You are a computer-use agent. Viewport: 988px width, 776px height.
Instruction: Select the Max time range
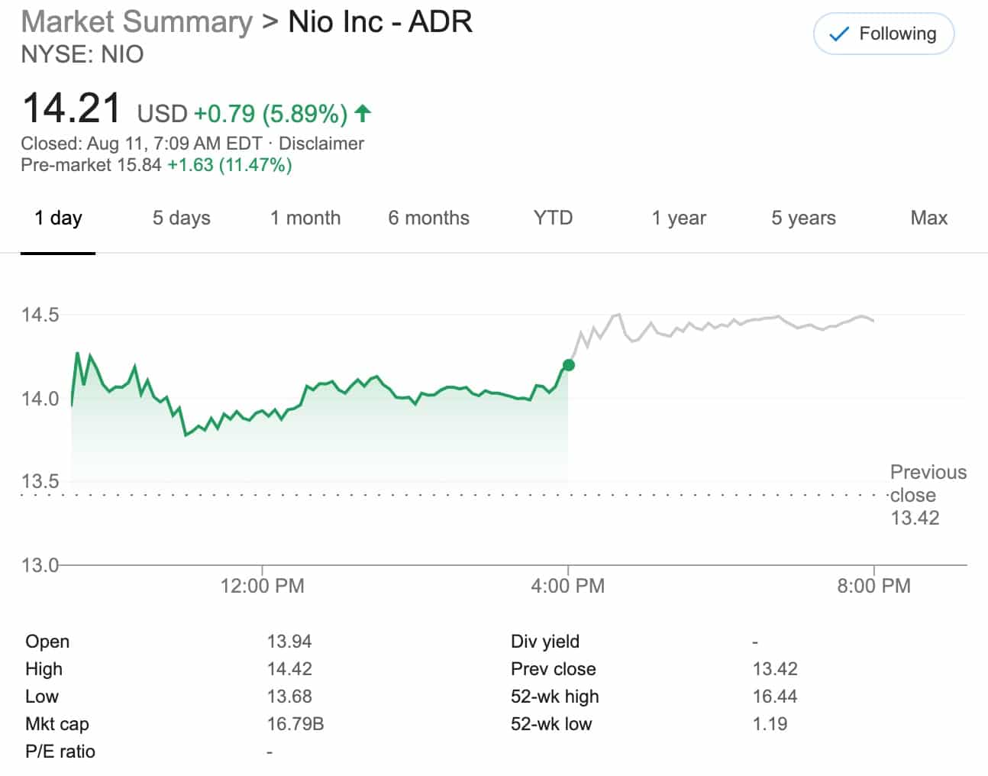pyautogui.click(x=928, y=218)
